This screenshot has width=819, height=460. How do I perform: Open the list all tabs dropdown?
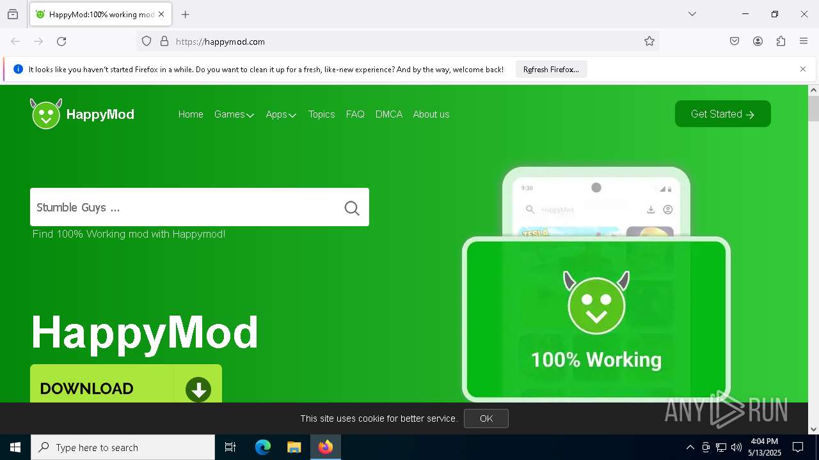coord(692,14)
